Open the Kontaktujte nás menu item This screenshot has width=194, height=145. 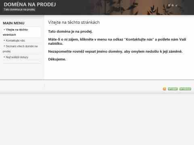[x=15, y=40]
